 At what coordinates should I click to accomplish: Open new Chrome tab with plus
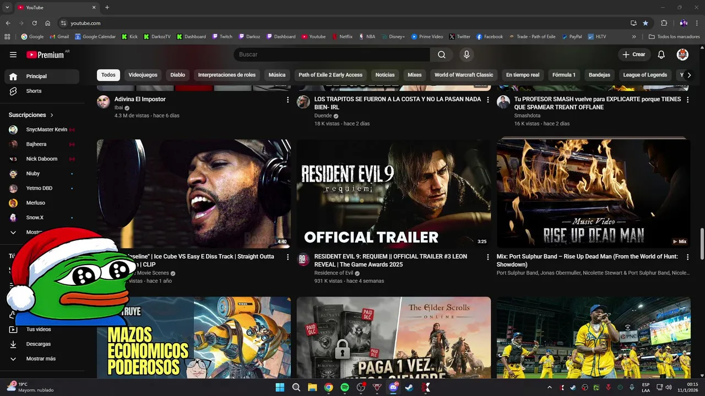click(107, 7)
